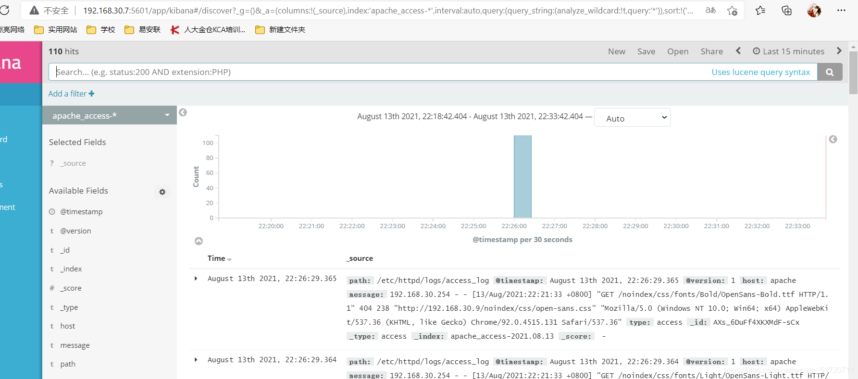Click the chart legend toggle arrow
858x379 pixels.
833,139
